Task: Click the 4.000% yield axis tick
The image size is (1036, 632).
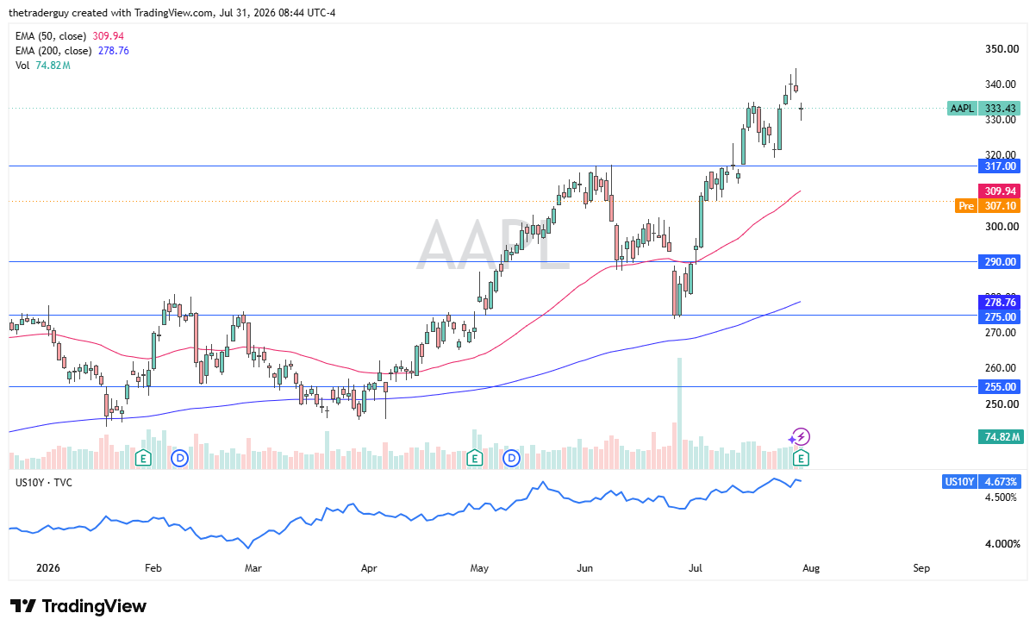Action: click(1002, 544)
